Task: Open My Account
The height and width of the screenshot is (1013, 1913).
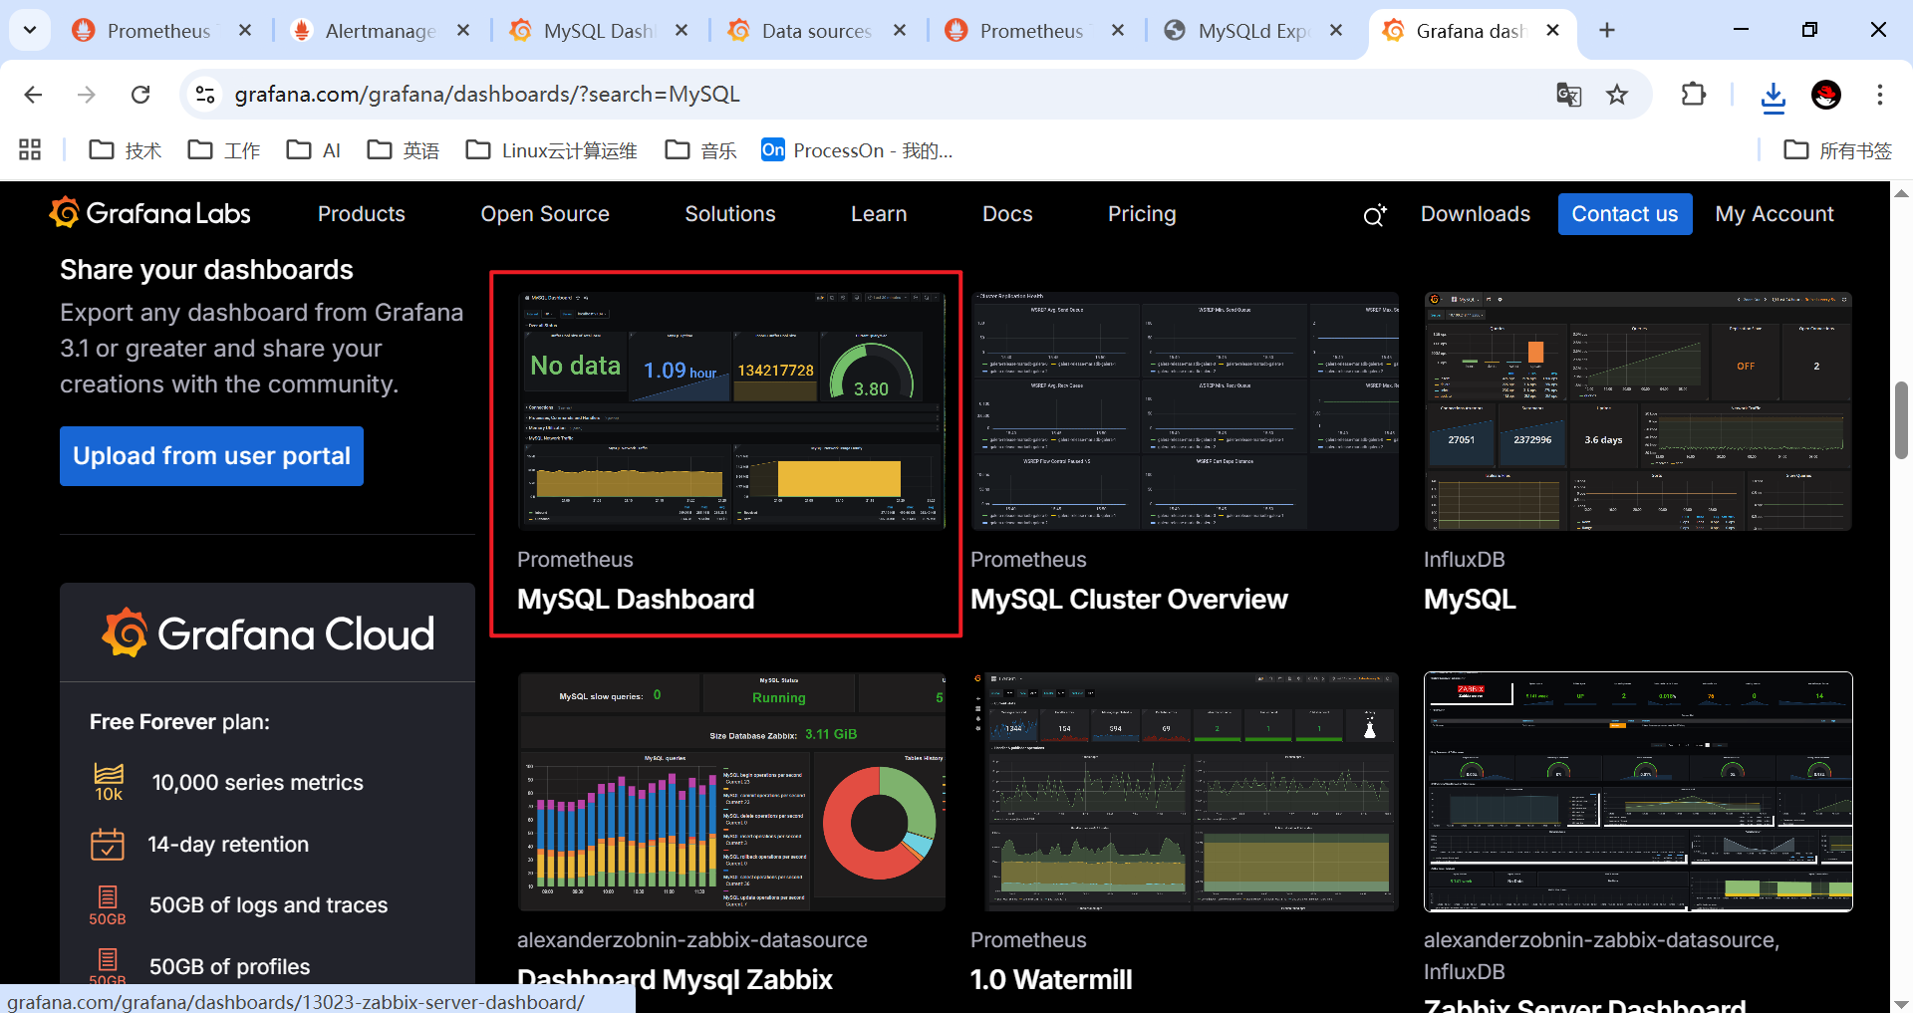Action: pyautogui.click(x=1775, y=214)
